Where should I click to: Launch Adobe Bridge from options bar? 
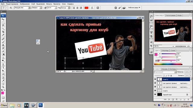tap(124, 8)
